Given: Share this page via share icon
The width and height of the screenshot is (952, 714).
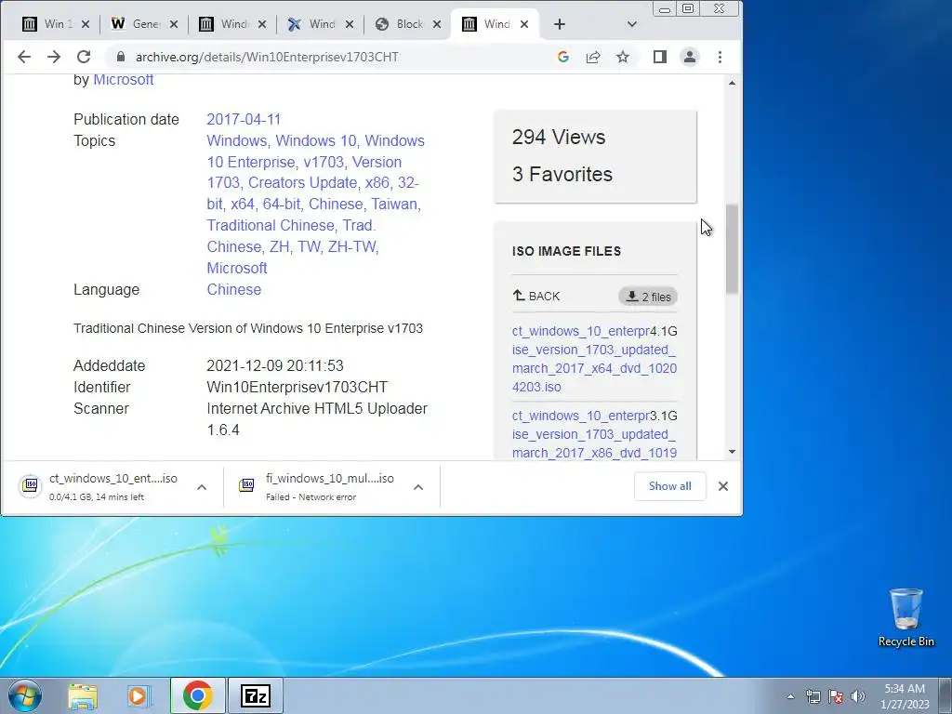Looking at the screenshot, I should click(x=592, y=57).
